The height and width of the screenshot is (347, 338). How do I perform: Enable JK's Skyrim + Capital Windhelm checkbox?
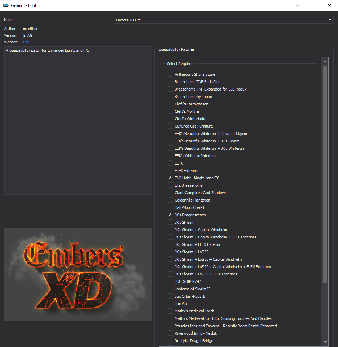[x=170, y=230]
